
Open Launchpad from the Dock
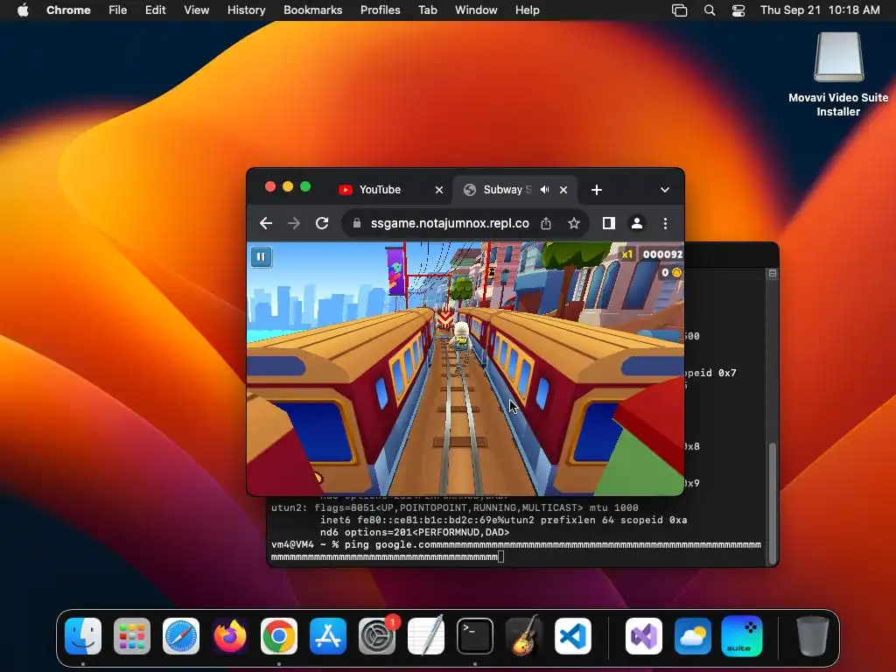[x=132, y=636]
